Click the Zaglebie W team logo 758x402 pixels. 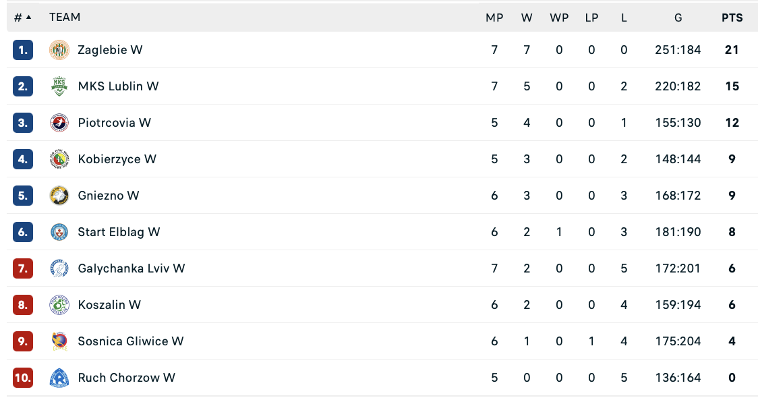(59, 50)
